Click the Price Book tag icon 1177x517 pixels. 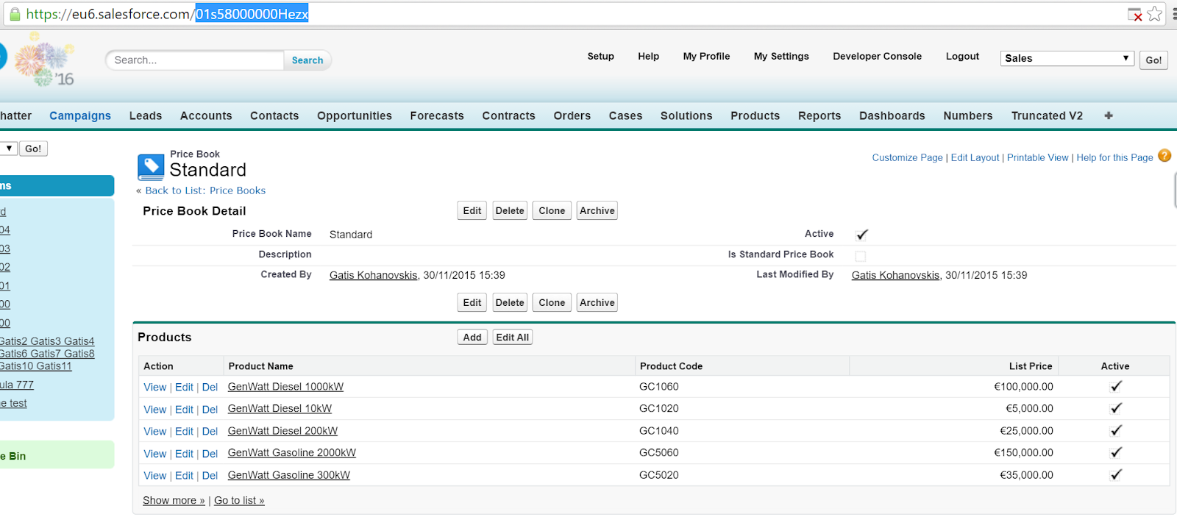[x=151, y=167]
